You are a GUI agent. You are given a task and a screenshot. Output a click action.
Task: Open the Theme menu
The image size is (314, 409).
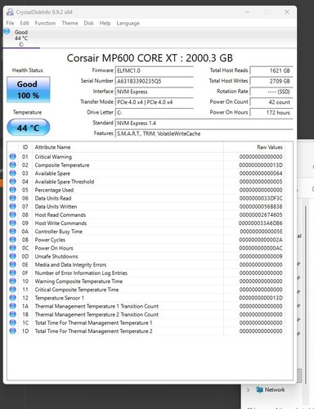click(70, 23)
